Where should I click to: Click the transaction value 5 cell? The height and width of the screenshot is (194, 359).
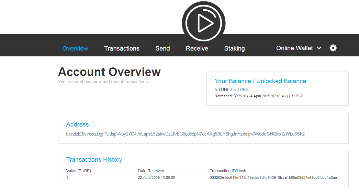pos(67,178)
